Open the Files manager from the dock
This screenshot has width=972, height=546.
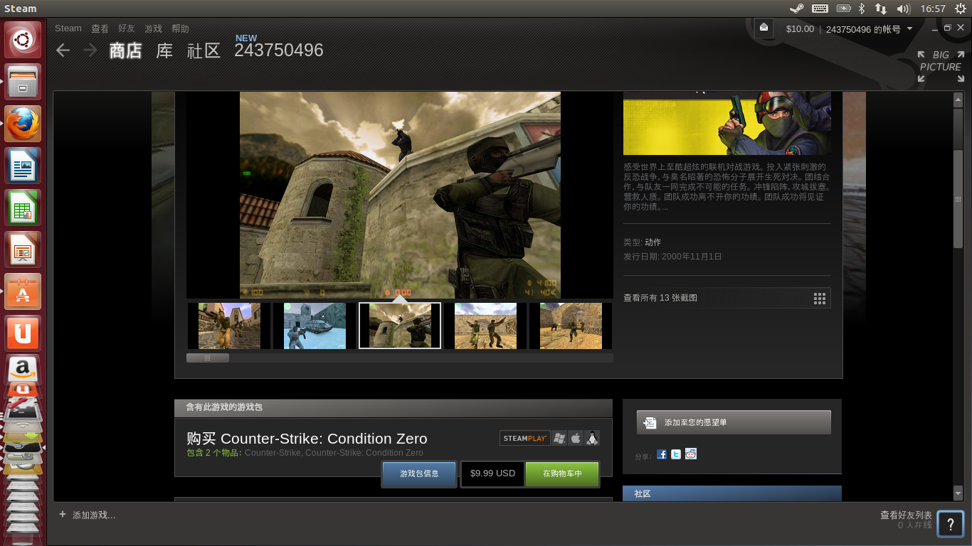(x=23, y=82)
